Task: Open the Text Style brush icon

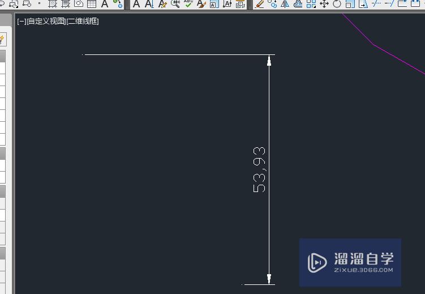Action: (201, 4)
